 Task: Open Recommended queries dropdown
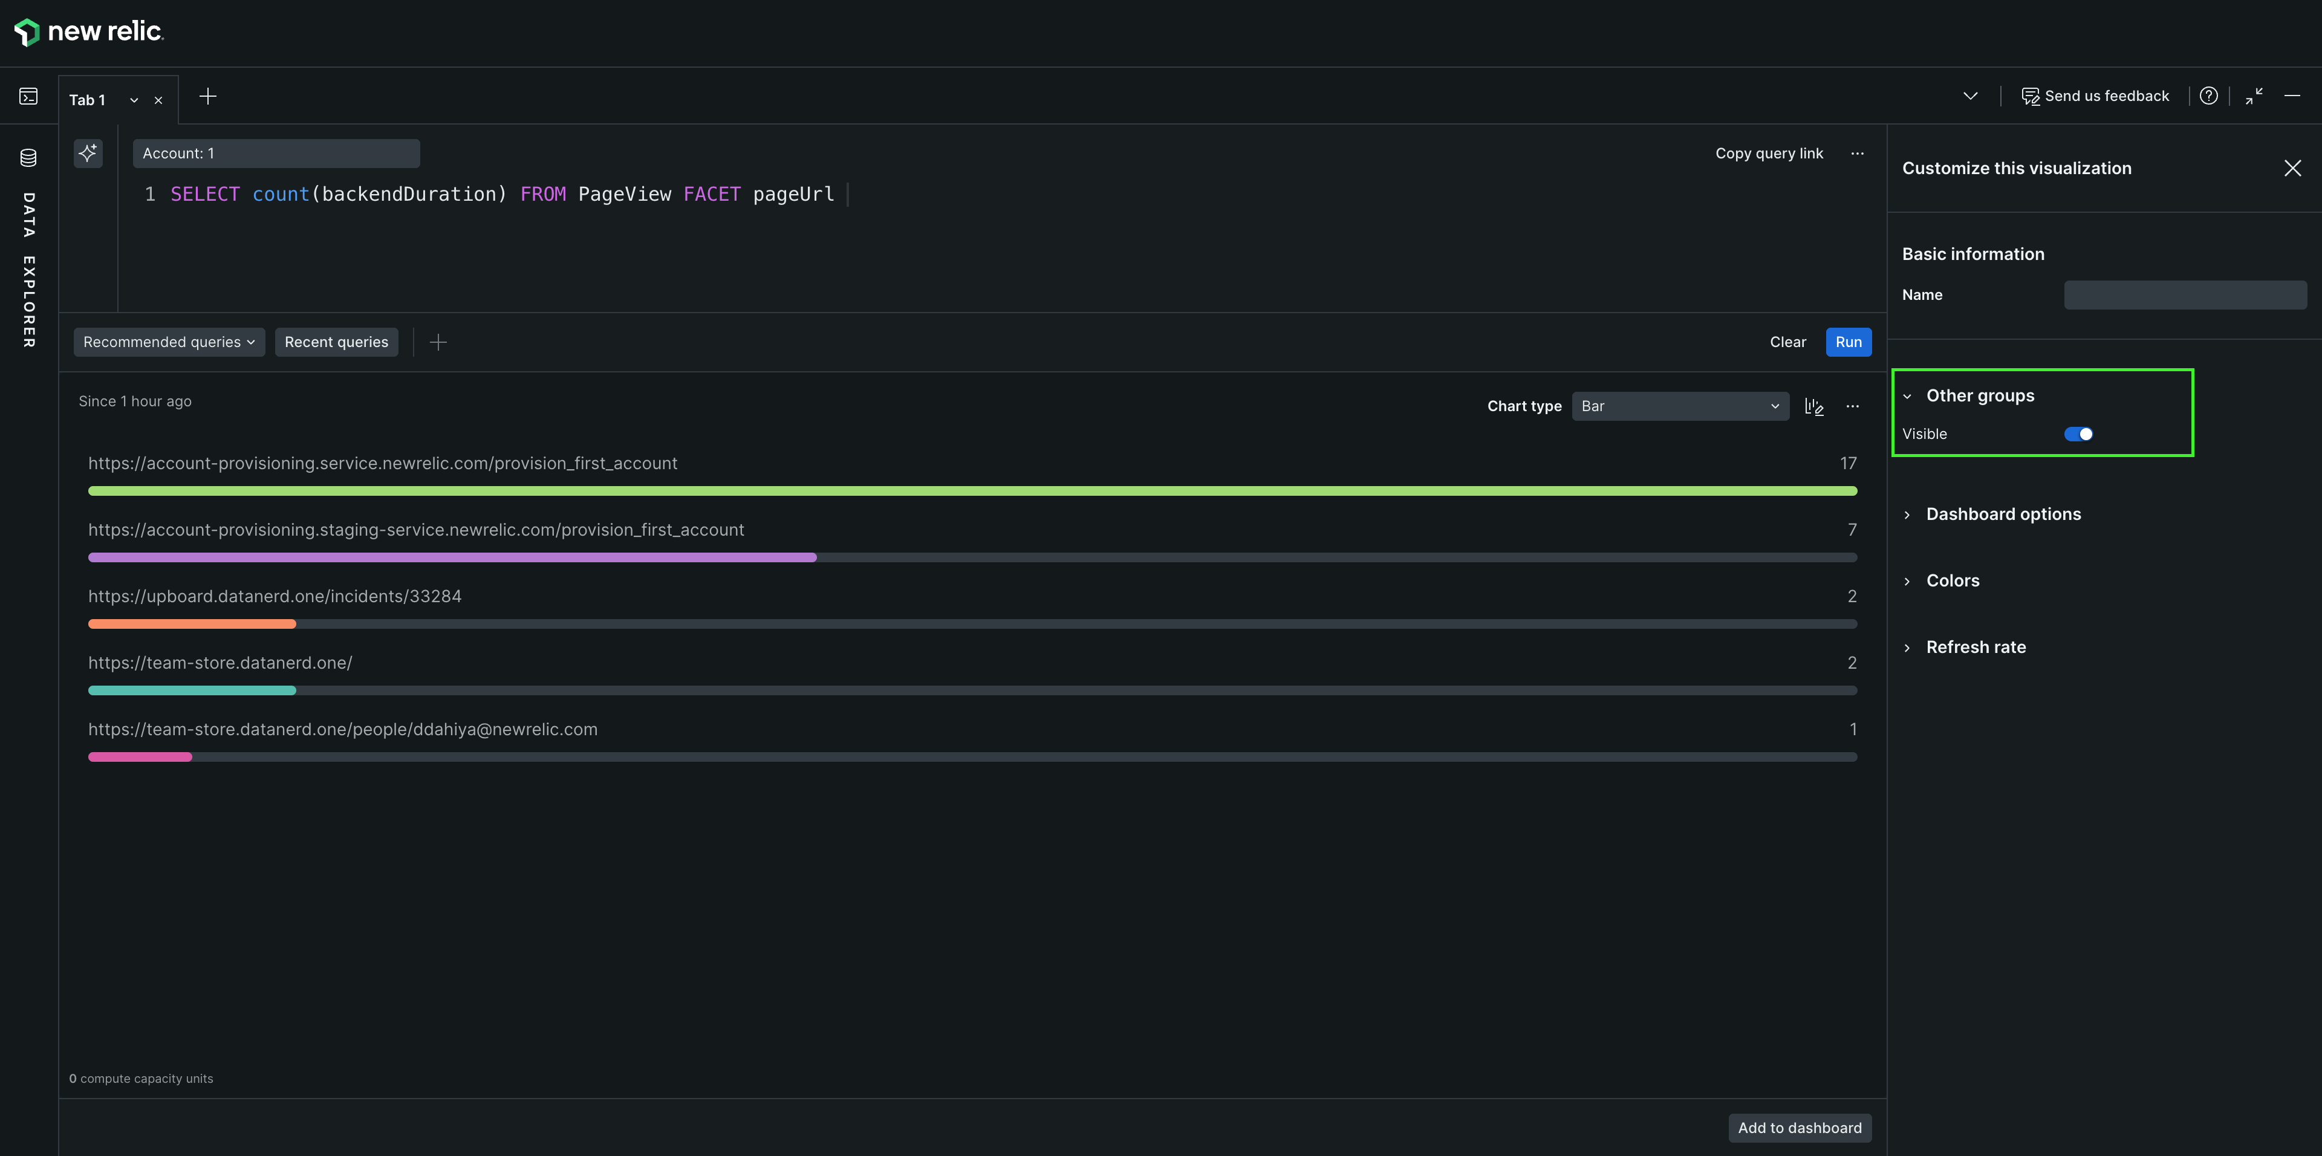point(169,342)
